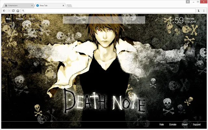Click the 3.12.2016 date text
Image resolution: width=208 pixels, height=130 pixels.
pyautogui.click(x=190, y=22)
